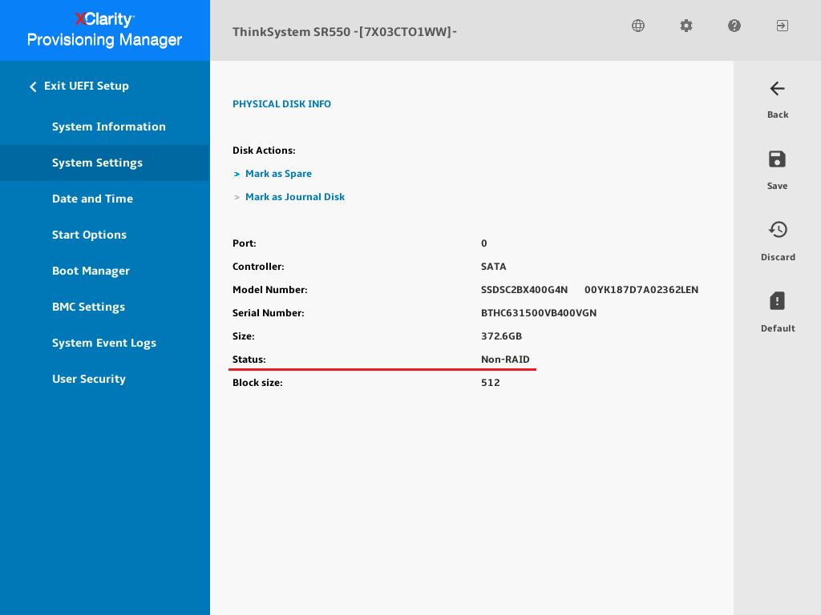
Task: Click the Mark as Journal Disk link
Action: pyautogui.click(x=295, y=197)
